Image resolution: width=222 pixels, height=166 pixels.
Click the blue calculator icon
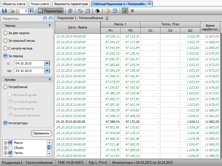(x=115, y=11)
